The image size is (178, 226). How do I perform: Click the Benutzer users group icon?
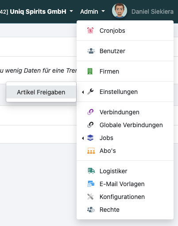pyautogui.click(x=91, y=51)
